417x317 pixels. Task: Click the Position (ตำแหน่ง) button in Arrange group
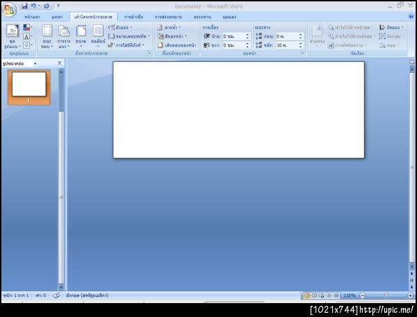[x=317, y=36]
